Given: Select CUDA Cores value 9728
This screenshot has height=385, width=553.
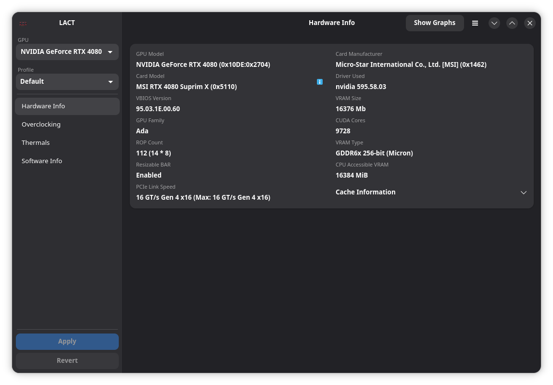Looking at the screenshot, I should click(343, 131).
